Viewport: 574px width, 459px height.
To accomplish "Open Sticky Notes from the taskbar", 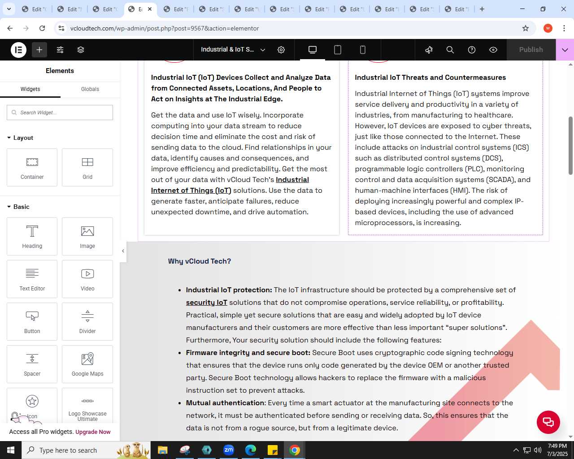I will [273, 450].
